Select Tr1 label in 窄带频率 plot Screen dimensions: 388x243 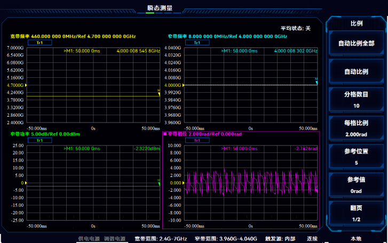(197, 43)
